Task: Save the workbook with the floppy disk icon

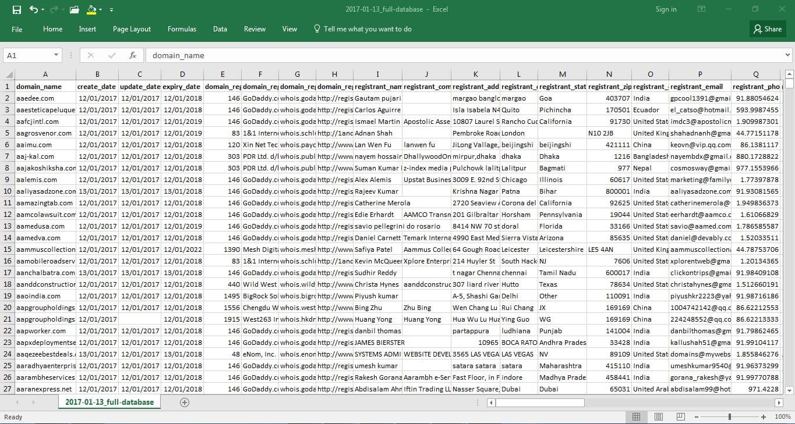Action: pos(16,9)
